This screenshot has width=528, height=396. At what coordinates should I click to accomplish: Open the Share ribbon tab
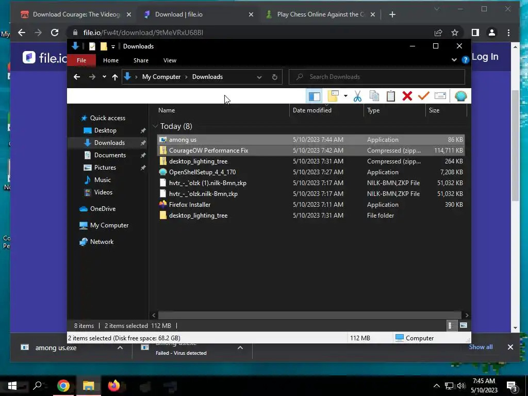click(x=141, y=60)
